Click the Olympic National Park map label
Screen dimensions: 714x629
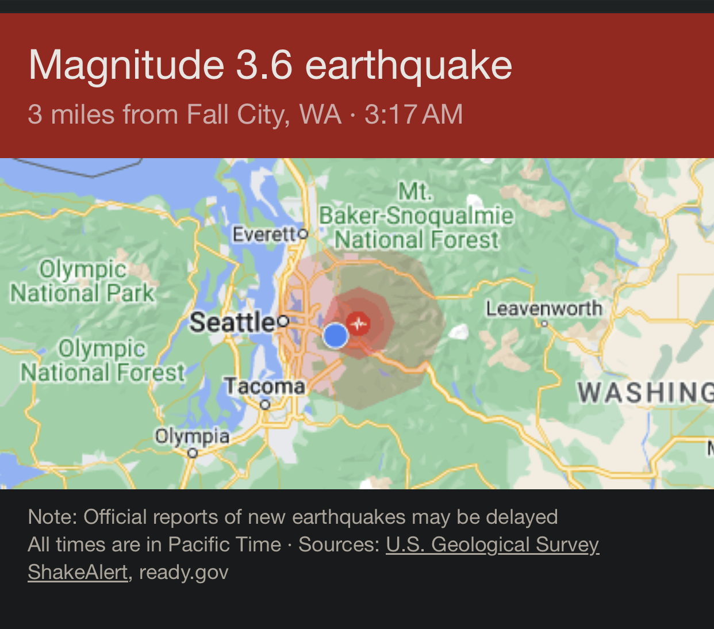[x=83, y=281]
